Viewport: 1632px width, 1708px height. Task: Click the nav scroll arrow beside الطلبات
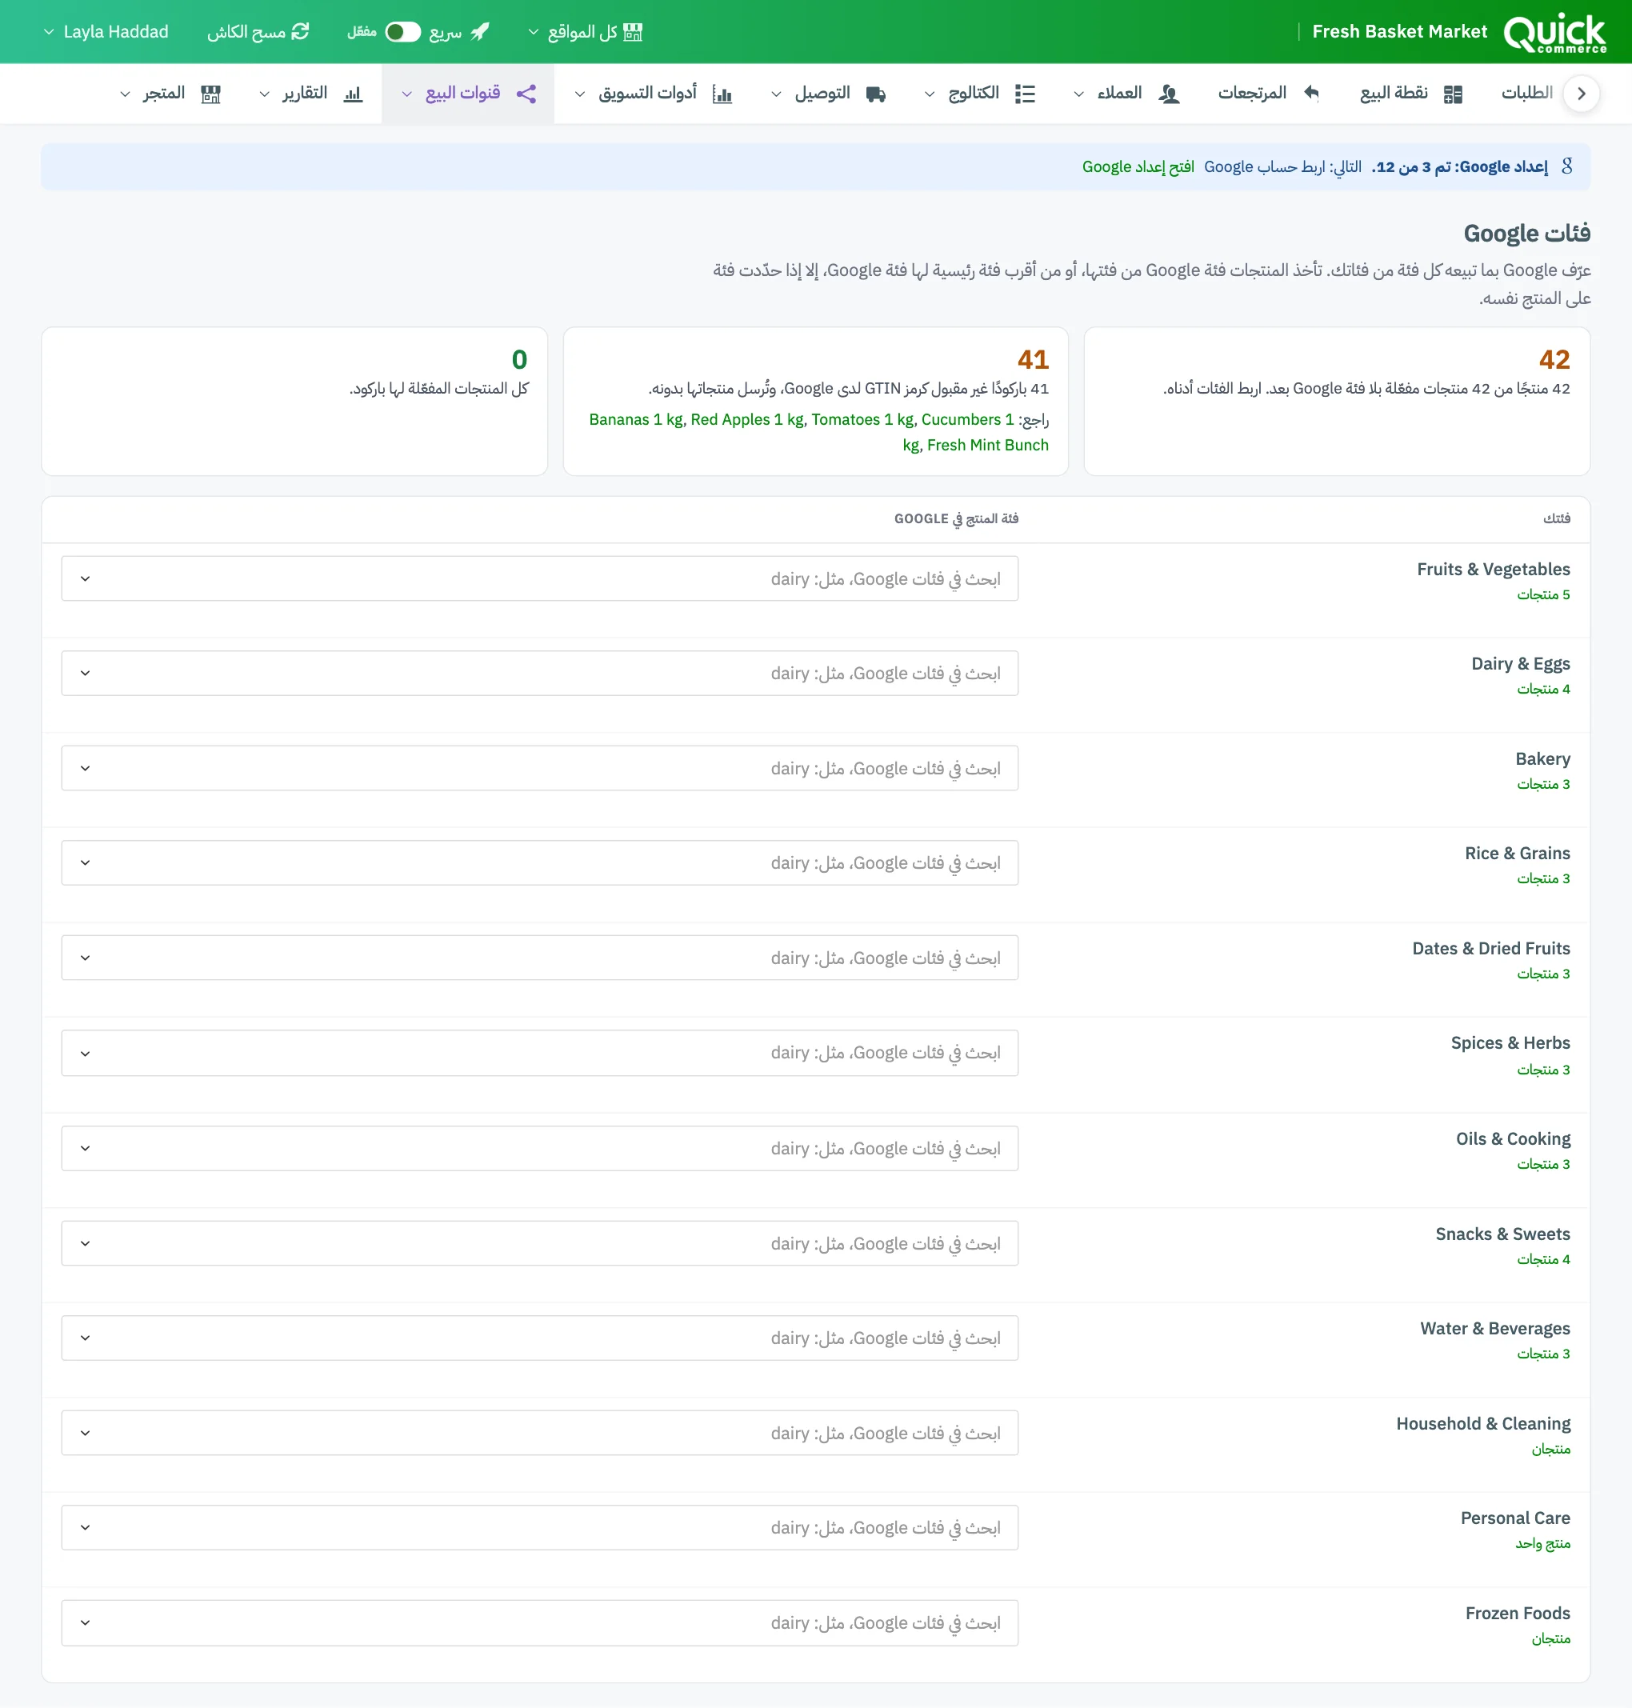(x=1581, y=93)
